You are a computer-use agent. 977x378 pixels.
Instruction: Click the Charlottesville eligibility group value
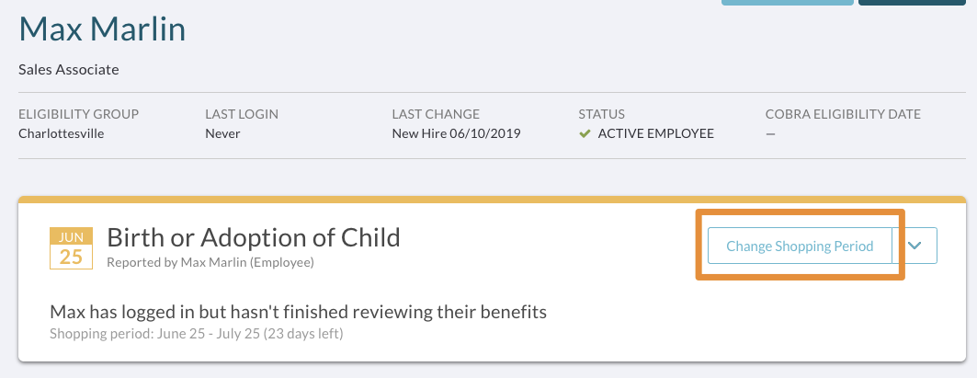(61, 133)
